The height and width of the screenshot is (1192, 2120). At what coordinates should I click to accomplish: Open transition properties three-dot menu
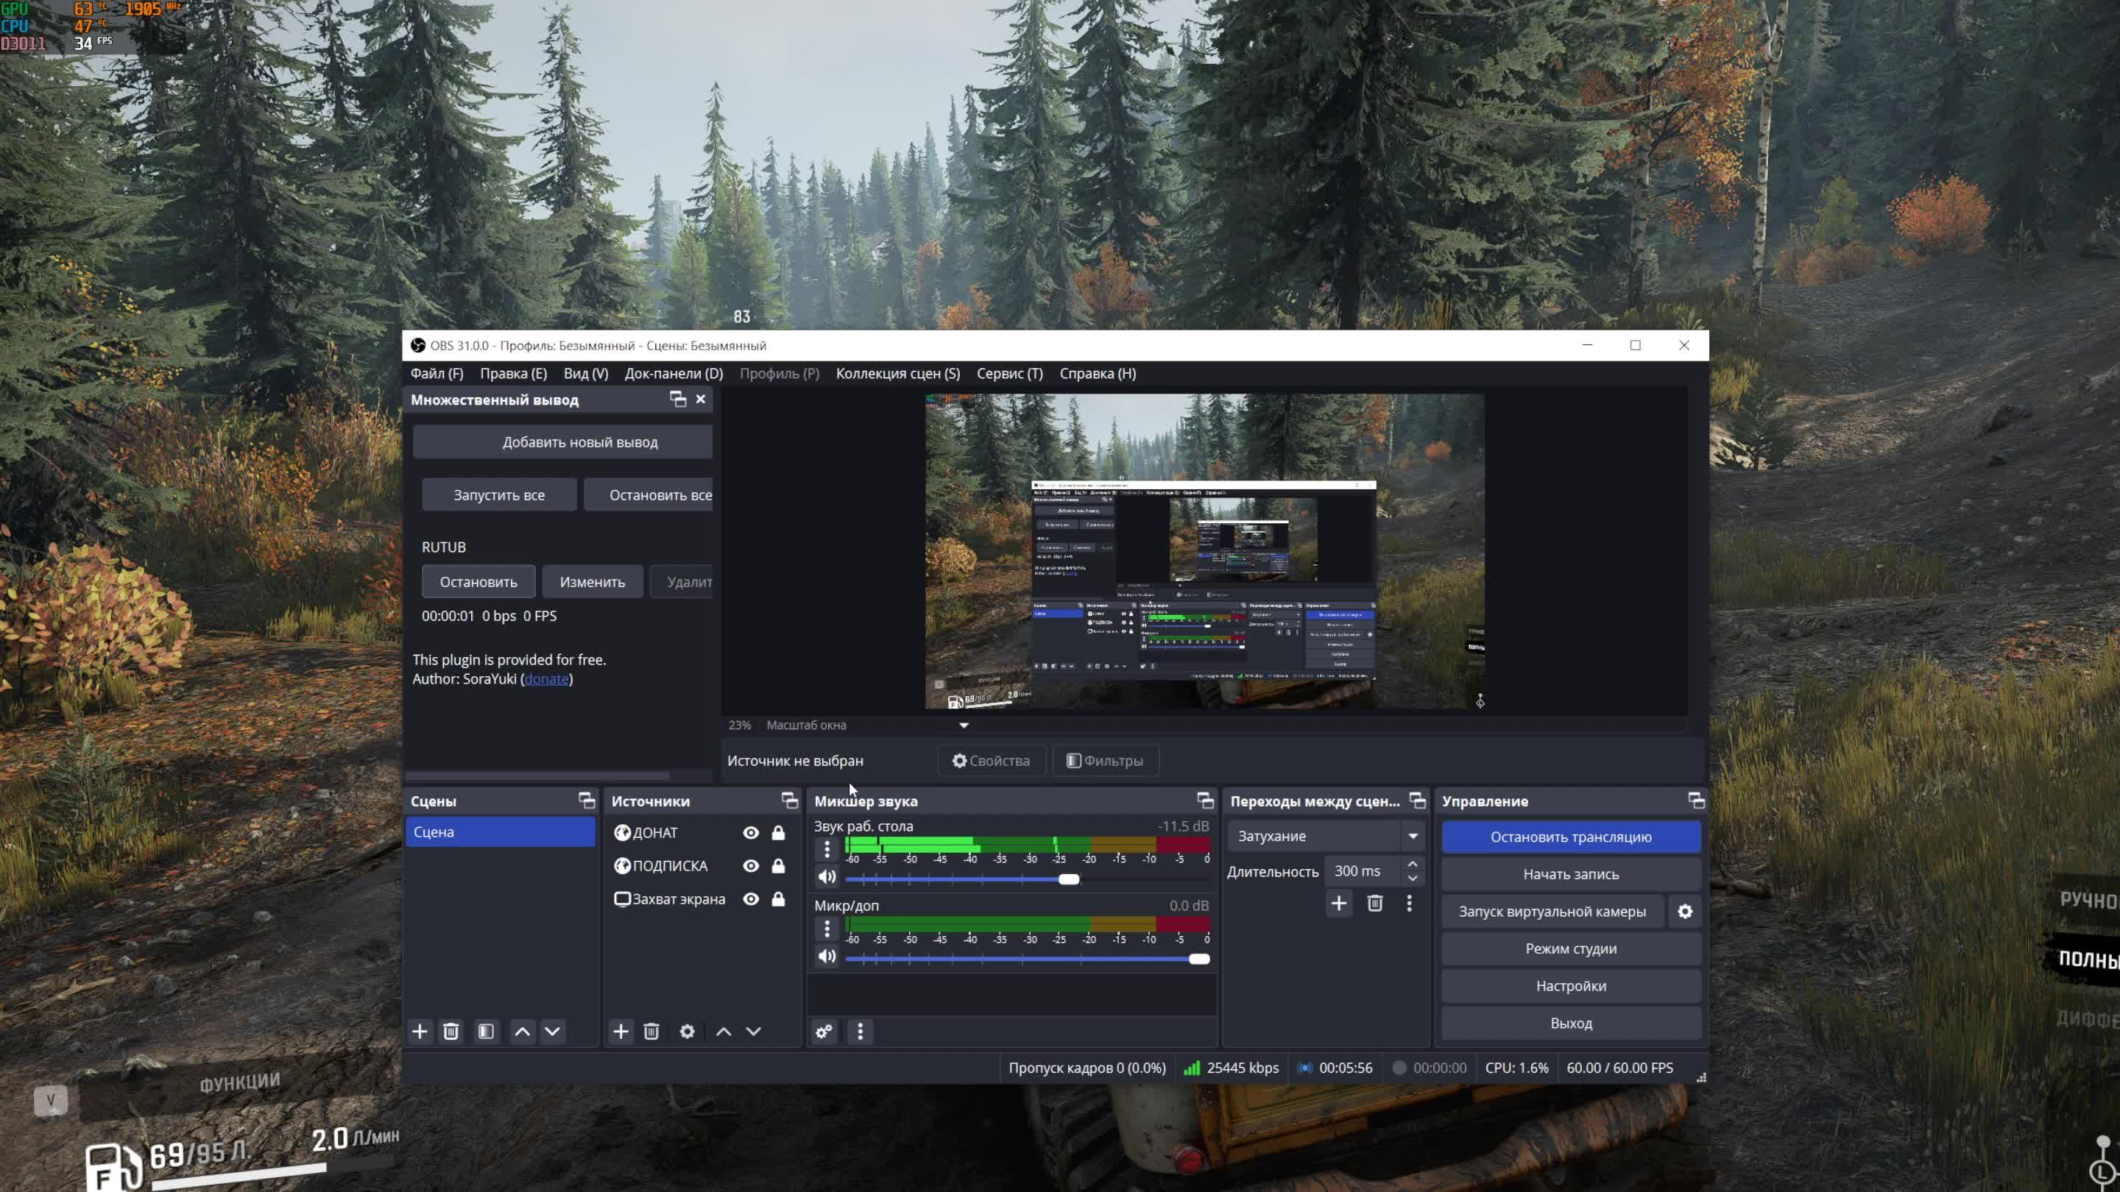tap(1410, 904)
